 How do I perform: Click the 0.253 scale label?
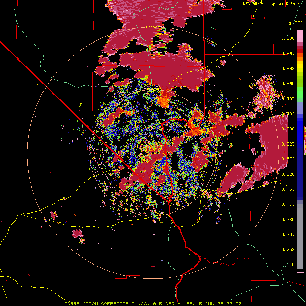click(x=288, y=250)
